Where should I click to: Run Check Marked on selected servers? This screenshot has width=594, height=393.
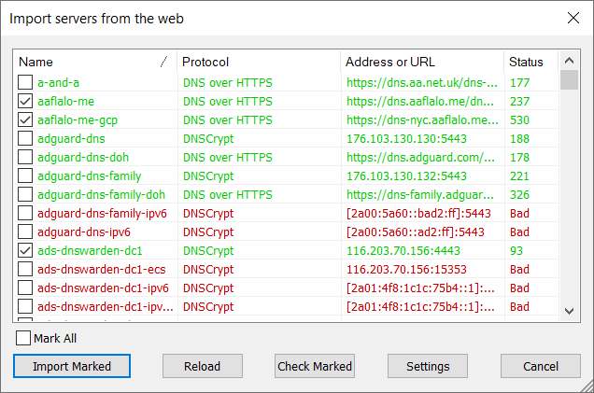(x=315, y=366)
